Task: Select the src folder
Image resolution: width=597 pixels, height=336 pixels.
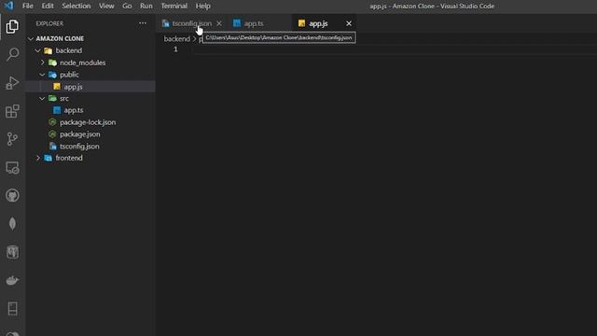Action: tap(64, 98)
